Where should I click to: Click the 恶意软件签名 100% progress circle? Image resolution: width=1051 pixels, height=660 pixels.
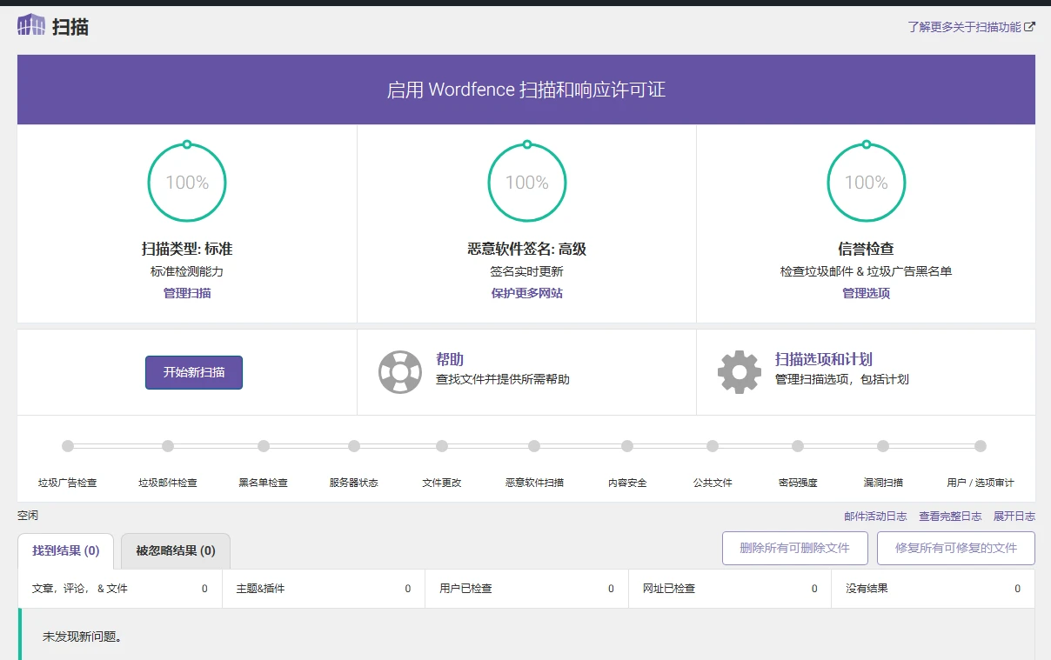tap(526, 182)
